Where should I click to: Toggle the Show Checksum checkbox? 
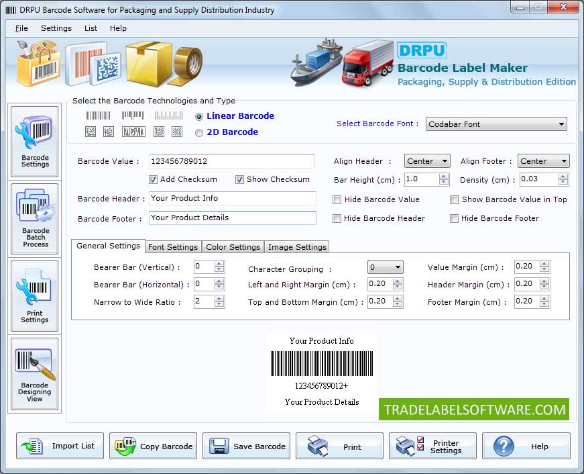tap(239, 180)
